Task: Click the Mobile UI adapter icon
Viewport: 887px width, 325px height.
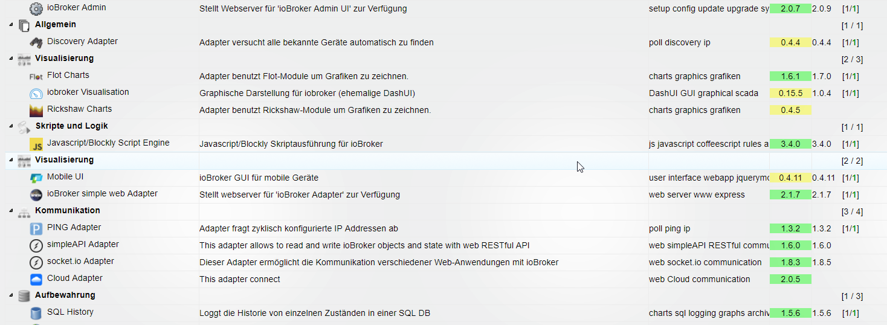Action: click(36, 178)
